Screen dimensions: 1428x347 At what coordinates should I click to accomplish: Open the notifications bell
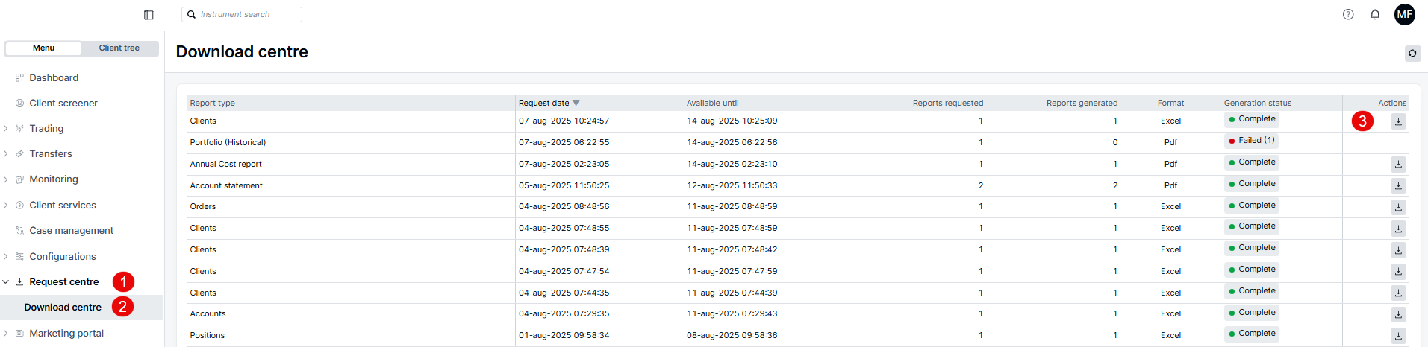pos(1375,14)
